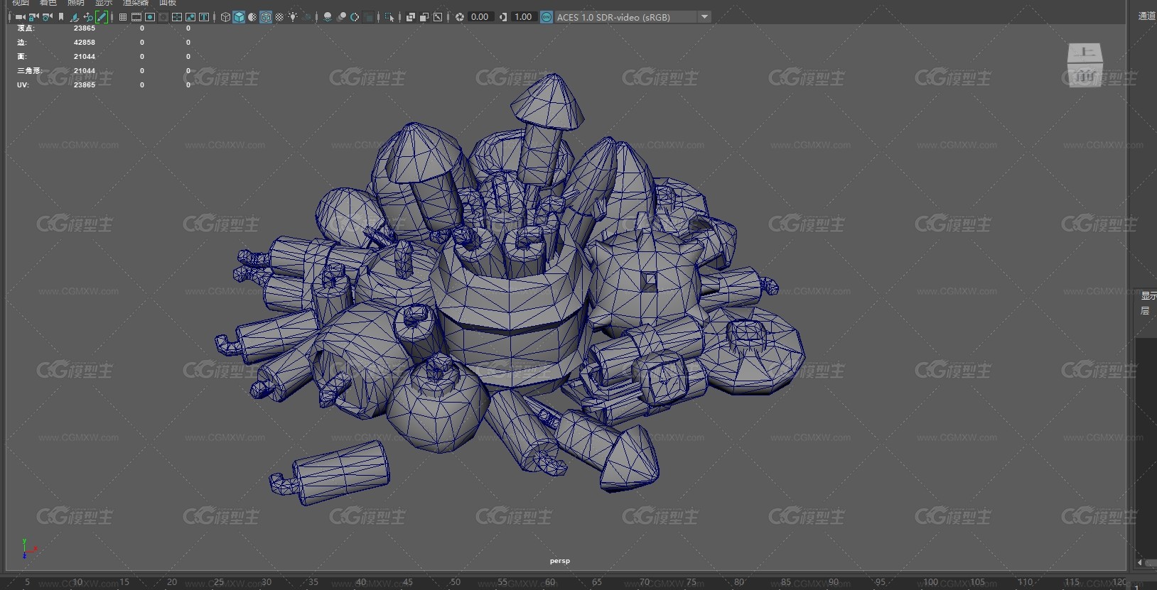This screenshot has width=1157, height=590.
Task: Toggle the Gate Mask display
Action: (163, 17)
